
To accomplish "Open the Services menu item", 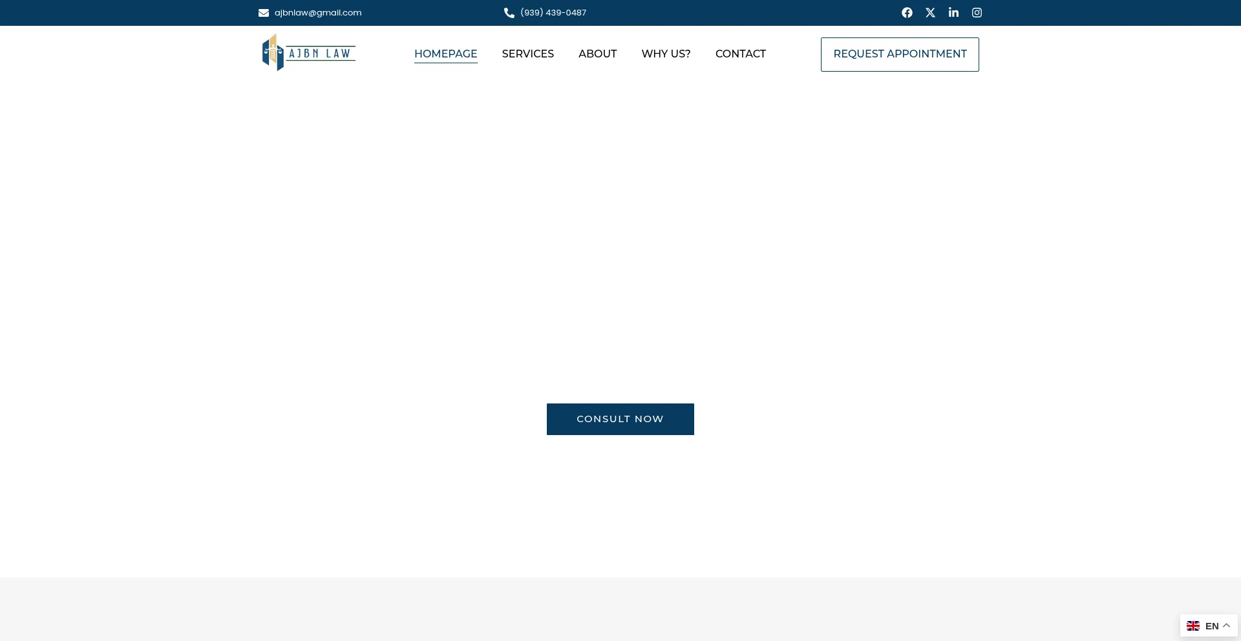I will (x=527, y=54).
